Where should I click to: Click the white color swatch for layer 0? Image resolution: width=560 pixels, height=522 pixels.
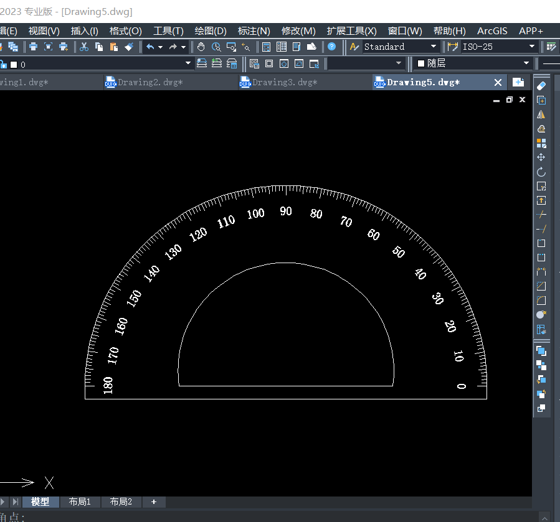(14, 65)
